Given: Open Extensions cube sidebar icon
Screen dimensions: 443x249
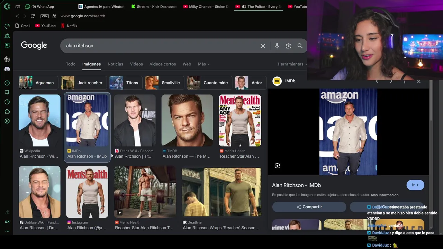Looking at the screenshot, I should click(x=7, y=112).
